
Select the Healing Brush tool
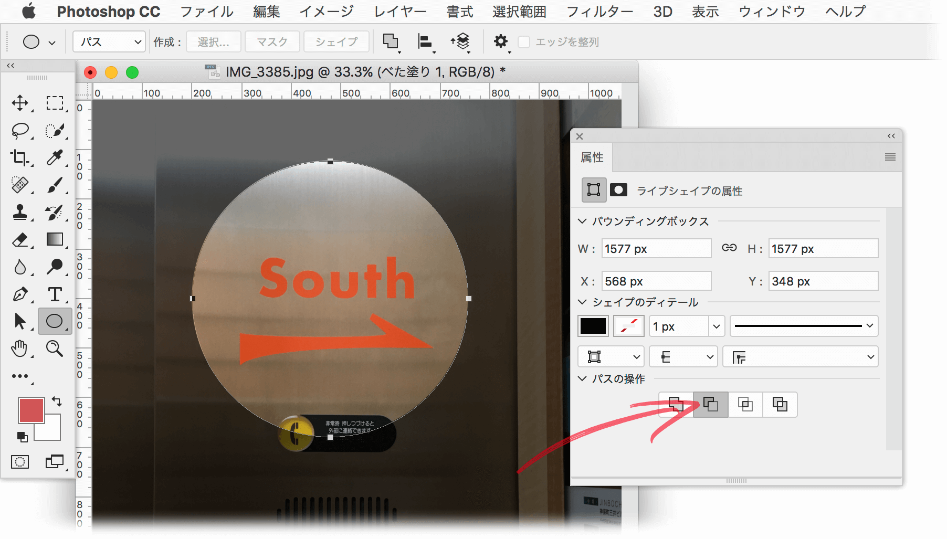pos(20,185)
